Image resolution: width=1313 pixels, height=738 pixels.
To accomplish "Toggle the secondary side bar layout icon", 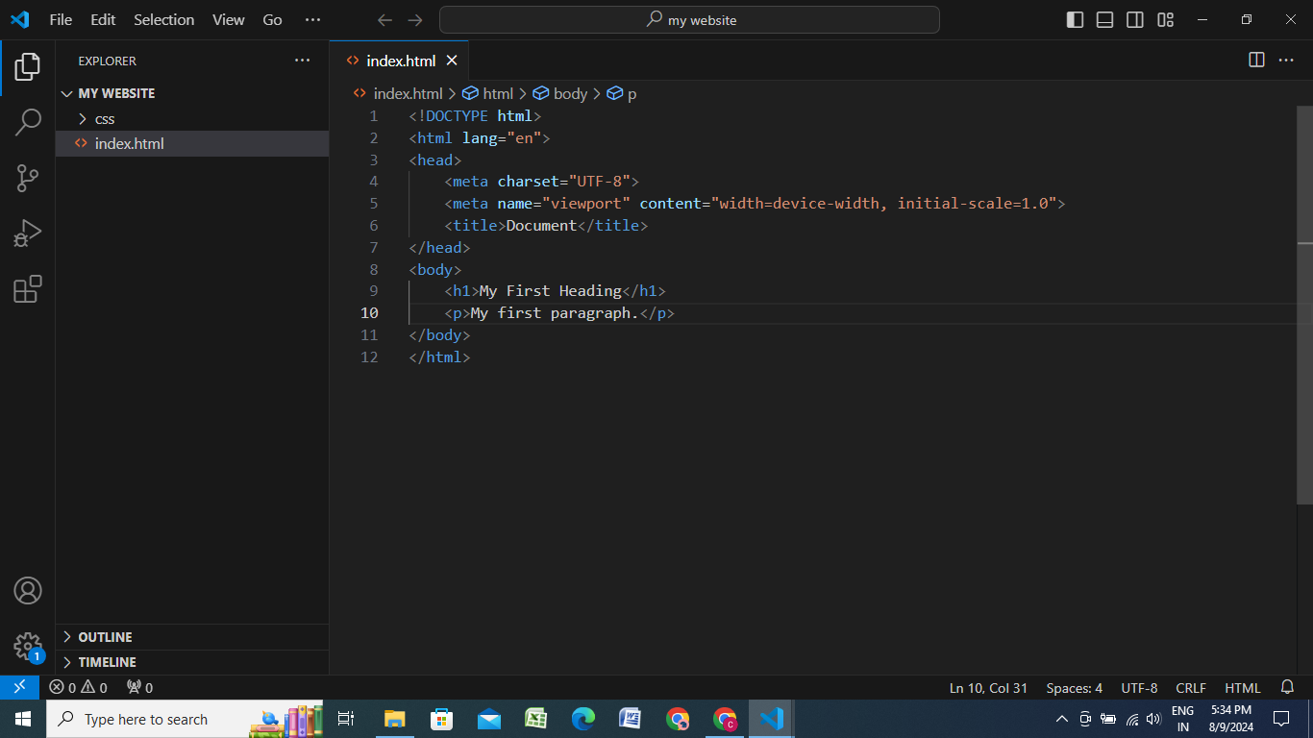I will [x=1135, y=19].
